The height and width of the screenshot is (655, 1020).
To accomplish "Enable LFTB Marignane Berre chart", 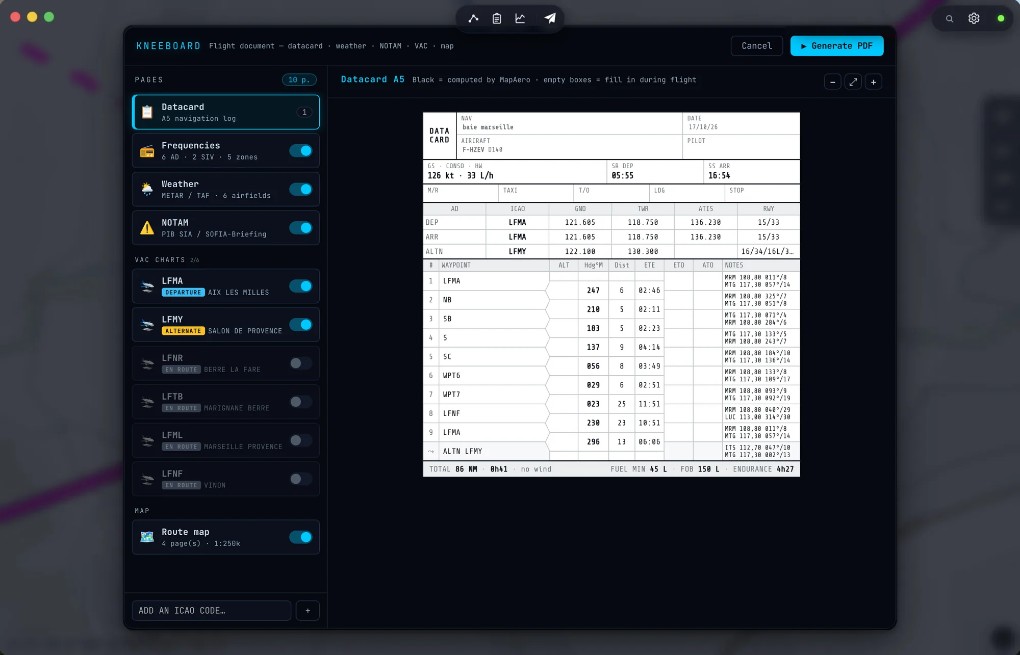I will coord(300,402).
